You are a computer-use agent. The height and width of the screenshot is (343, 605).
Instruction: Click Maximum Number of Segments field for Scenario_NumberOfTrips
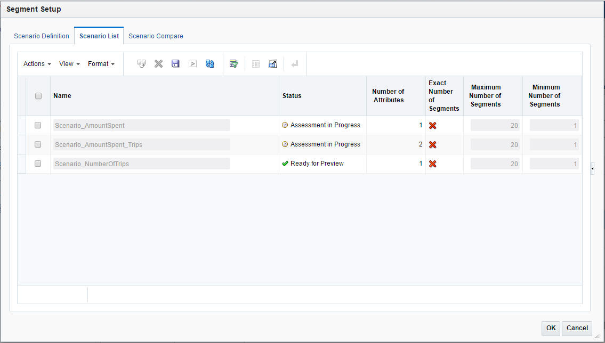coord(495,164)
